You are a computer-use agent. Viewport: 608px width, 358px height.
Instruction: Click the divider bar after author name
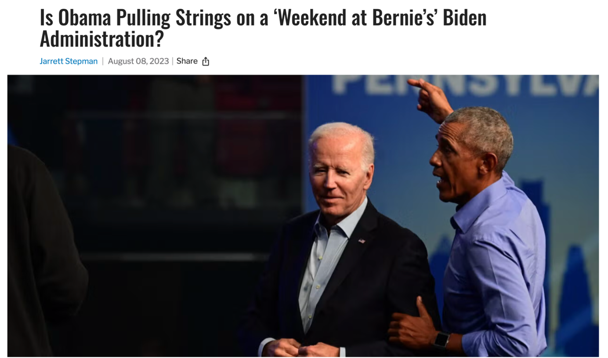[x=103, y=61]
